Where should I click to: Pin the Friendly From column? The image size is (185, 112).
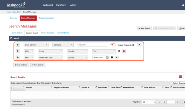[x=142, y=87]
